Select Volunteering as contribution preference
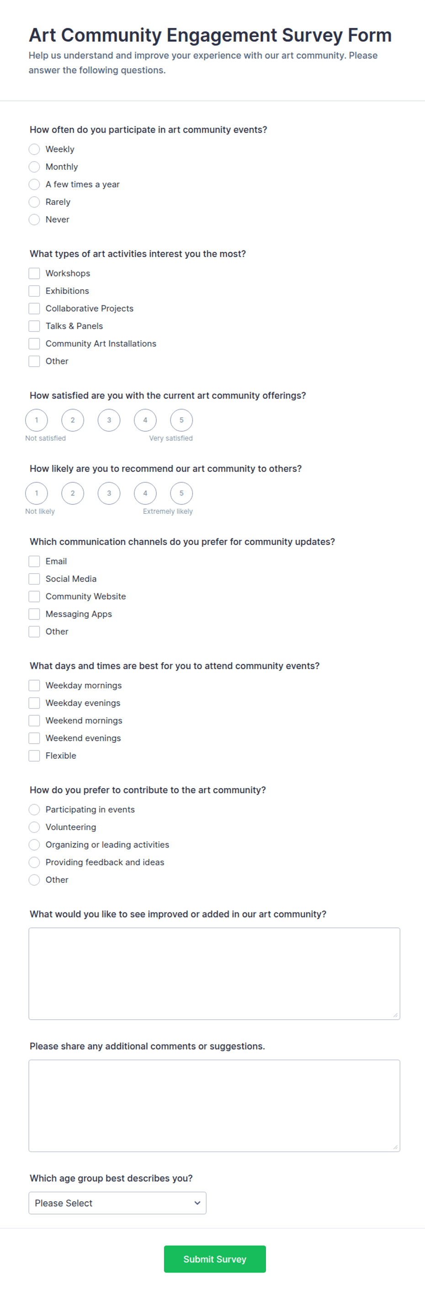Image resolution: width=425 pixels, height=1295 pixels. [x=34, y=827]
